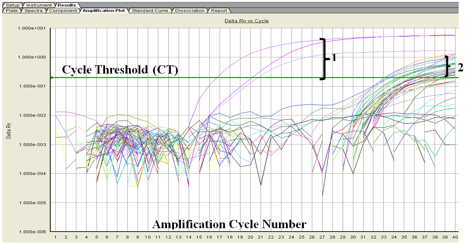Click cycle number 40 on the x-axis
The height and width of the screenshot is (246, 466).
(x=455, y=237)
